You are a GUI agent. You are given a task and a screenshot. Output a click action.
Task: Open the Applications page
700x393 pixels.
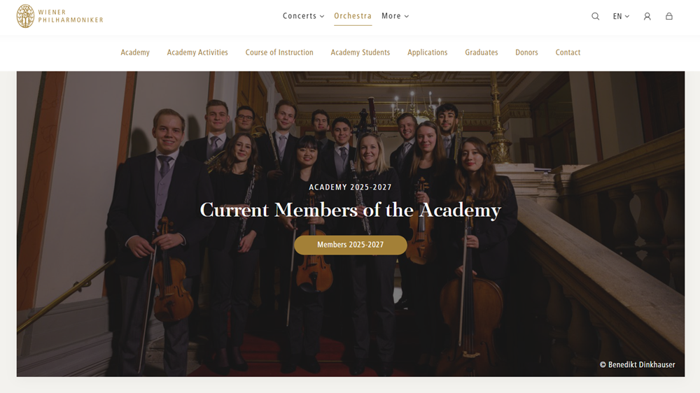coord(427,52)
